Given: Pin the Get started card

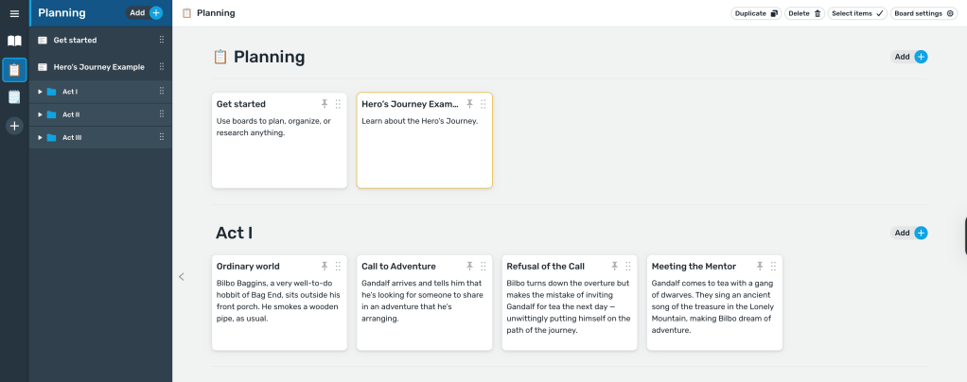Looking at the screenshot, I should point(324,104).
